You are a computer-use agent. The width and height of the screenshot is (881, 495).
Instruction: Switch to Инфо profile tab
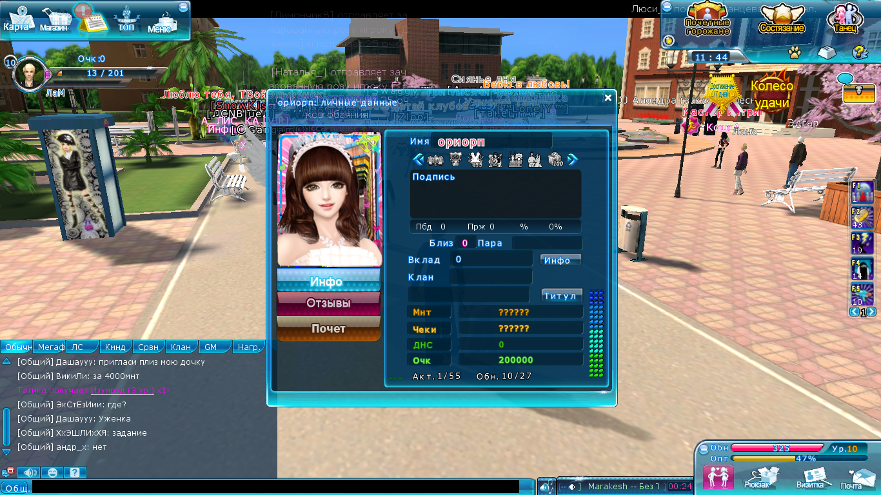tap(328, 281)
